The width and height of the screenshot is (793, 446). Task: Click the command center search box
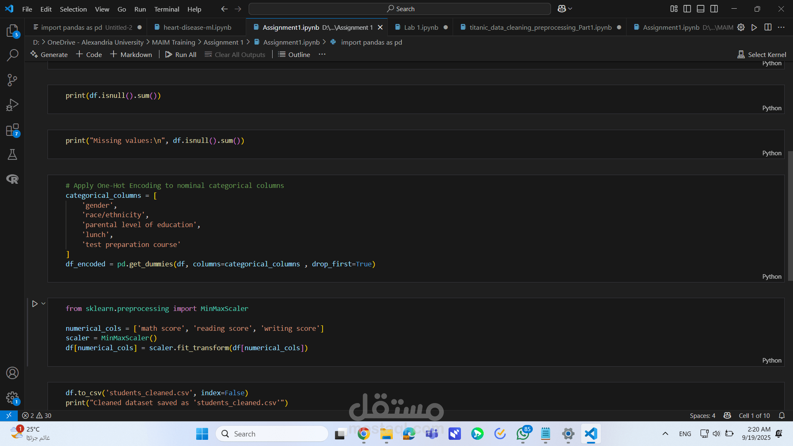(400, 9)
